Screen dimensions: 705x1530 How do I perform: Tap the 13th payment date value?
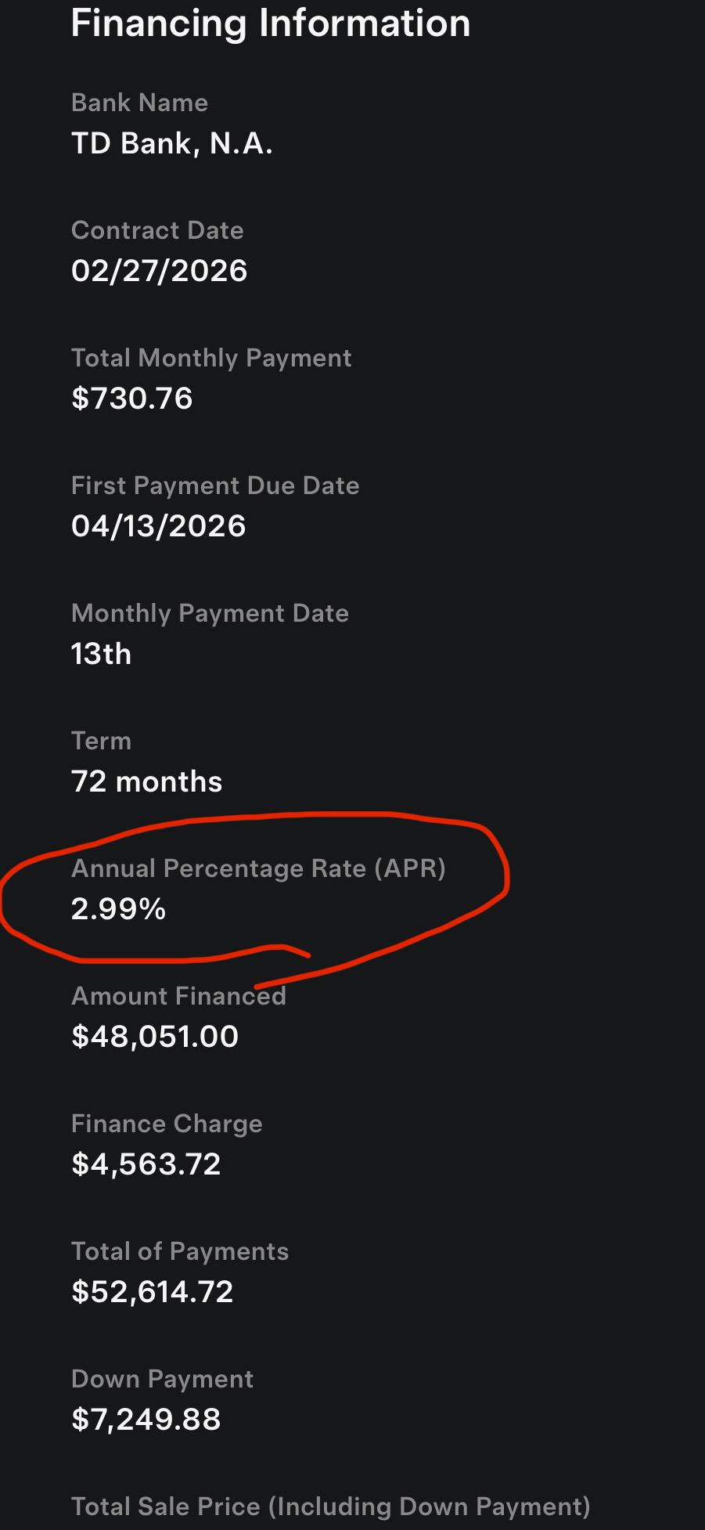click(x=101, y=654)
